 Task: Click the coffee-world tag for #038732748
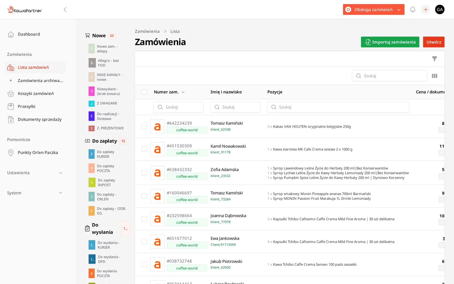pyautogui.click(x=187, y=268)
